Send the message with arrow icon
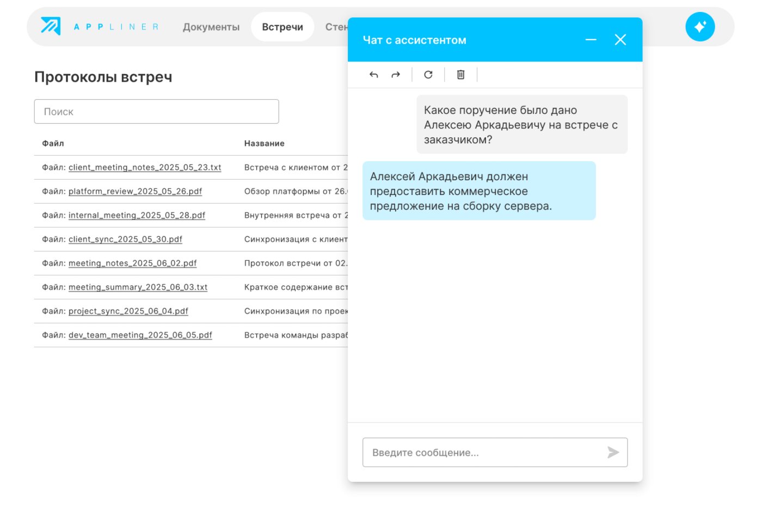 (x=613, y=452)
